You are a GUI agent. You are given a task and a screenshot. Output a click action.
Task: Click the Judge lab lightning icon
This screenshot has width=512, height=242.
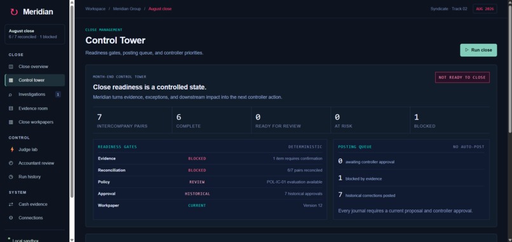12,149
